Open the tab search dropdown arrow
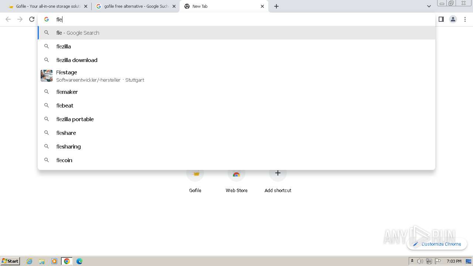 pyautogui.click(x=429, y=6)
